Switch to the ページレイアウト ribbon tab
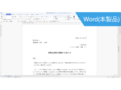 pos(20,14)
